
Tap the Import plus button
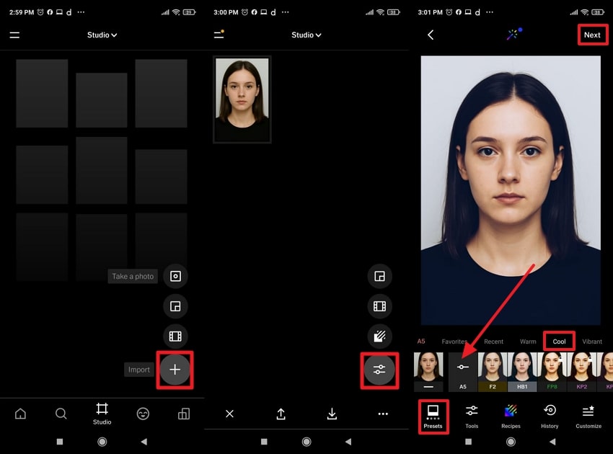(175, 370)
